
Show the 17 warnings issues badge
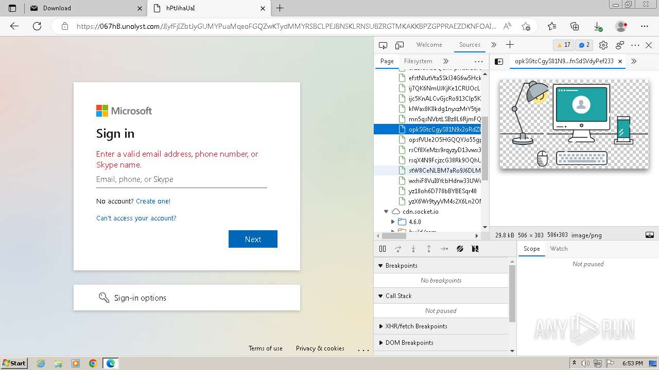(x=564, y=45)
